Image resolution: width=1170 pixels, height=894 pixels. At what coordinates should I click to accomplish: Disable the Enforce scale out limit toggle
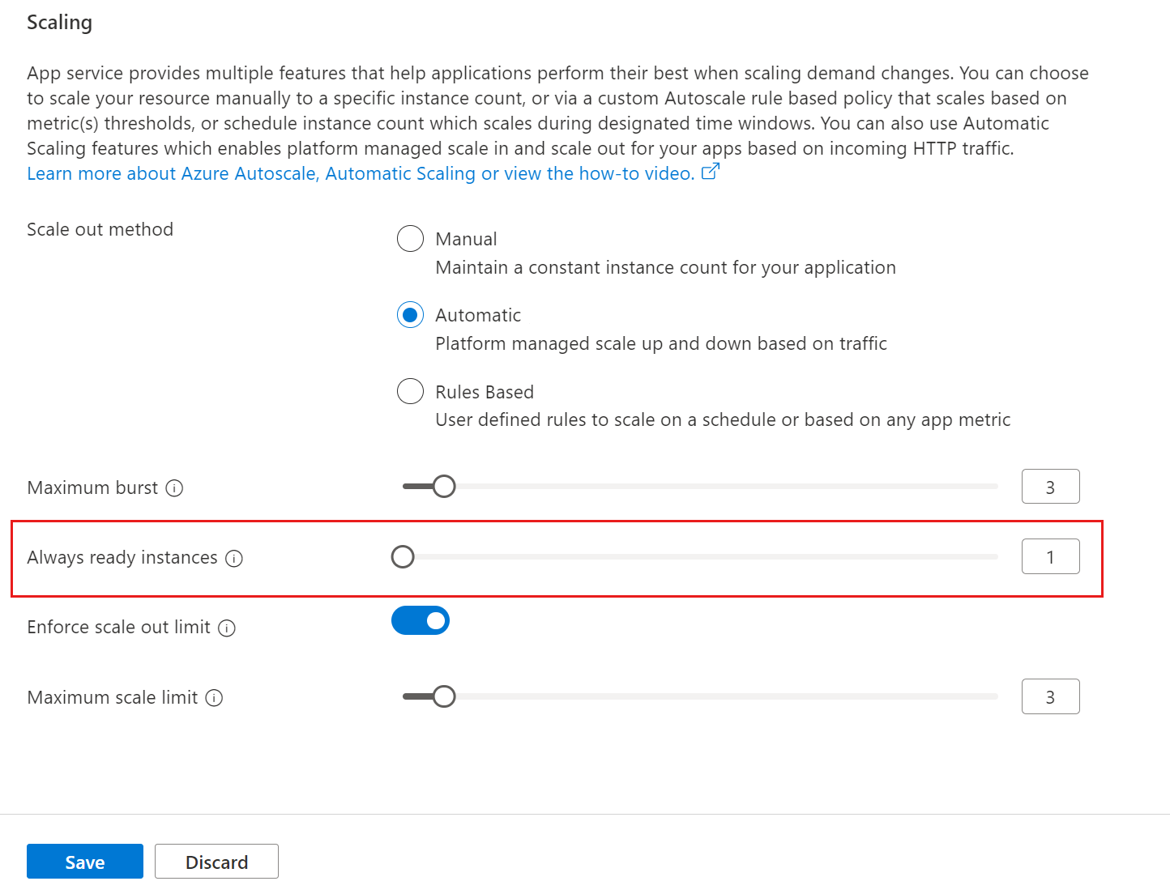coord(421,621)
